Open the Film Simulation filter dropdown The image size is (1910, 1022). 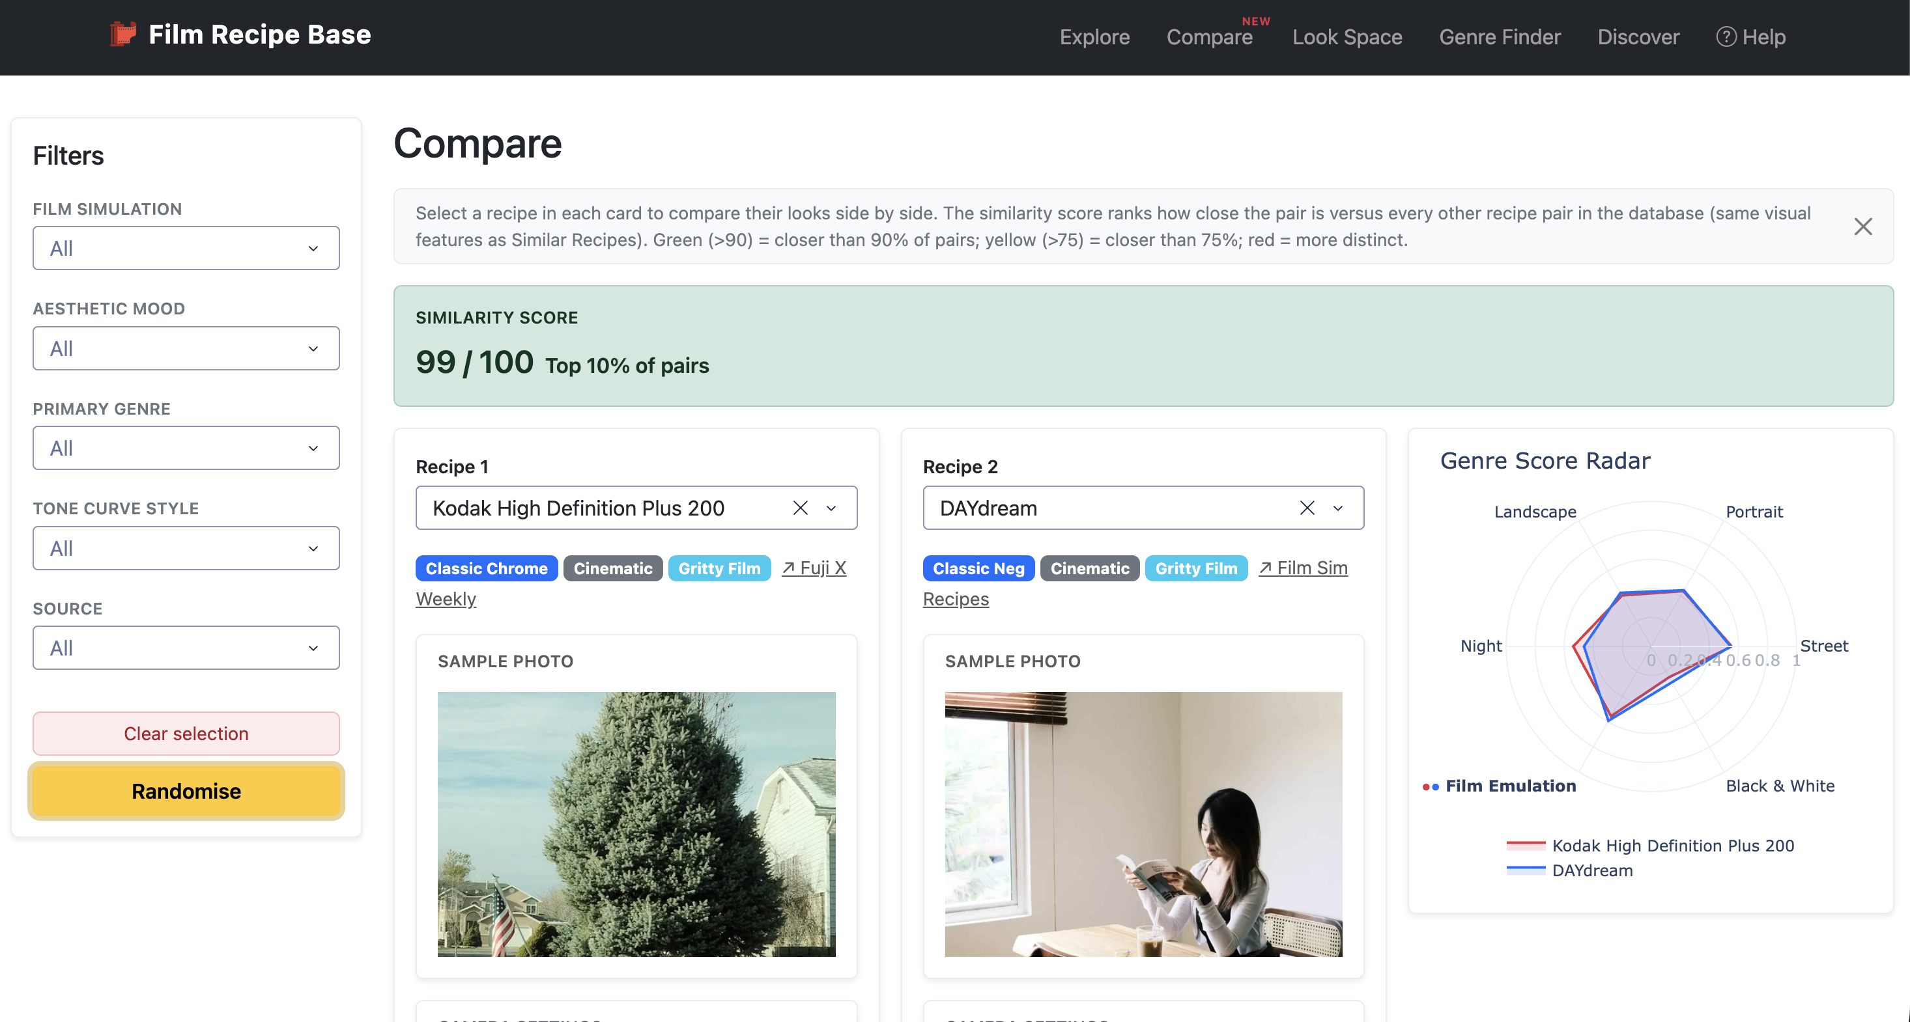pyautogui.click(x=186, y=248)
